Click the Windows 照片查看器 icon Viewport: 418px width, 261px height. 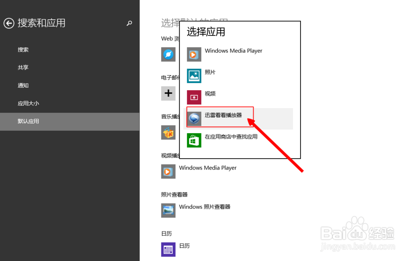pos(168,210)
